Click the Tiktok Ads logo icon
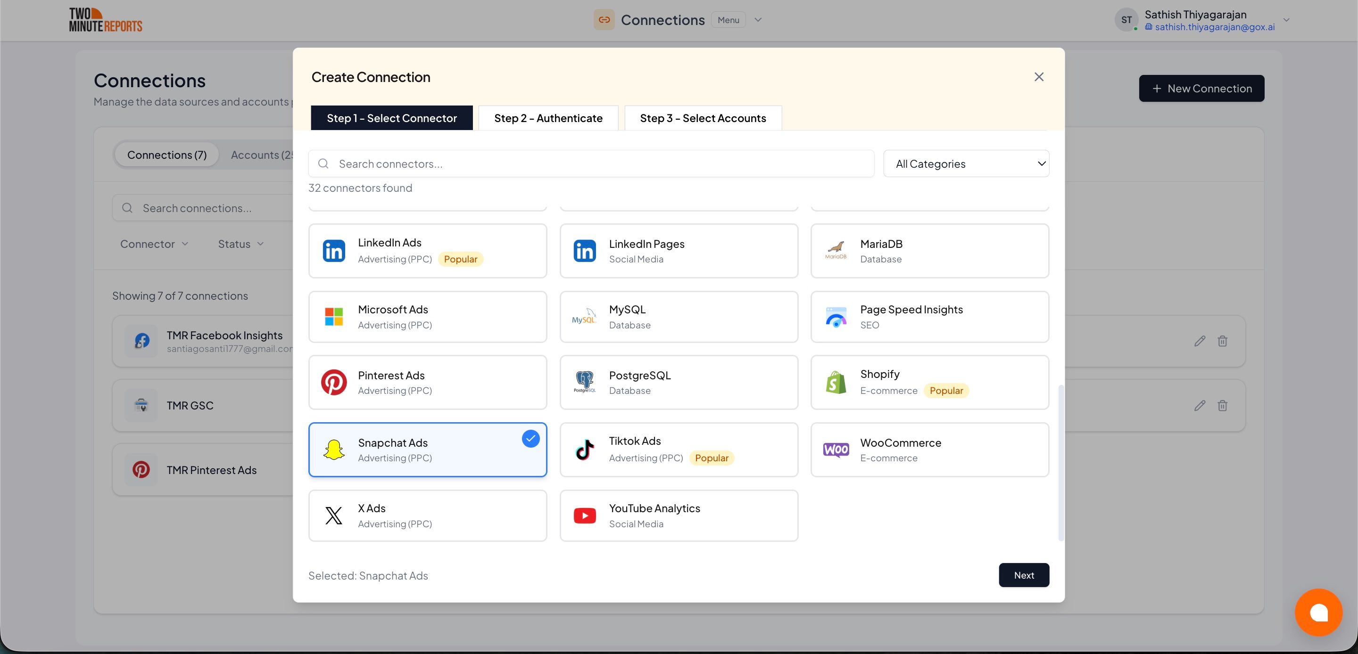The width and height of the screenshot is (1358, 654). coord(585,450)
